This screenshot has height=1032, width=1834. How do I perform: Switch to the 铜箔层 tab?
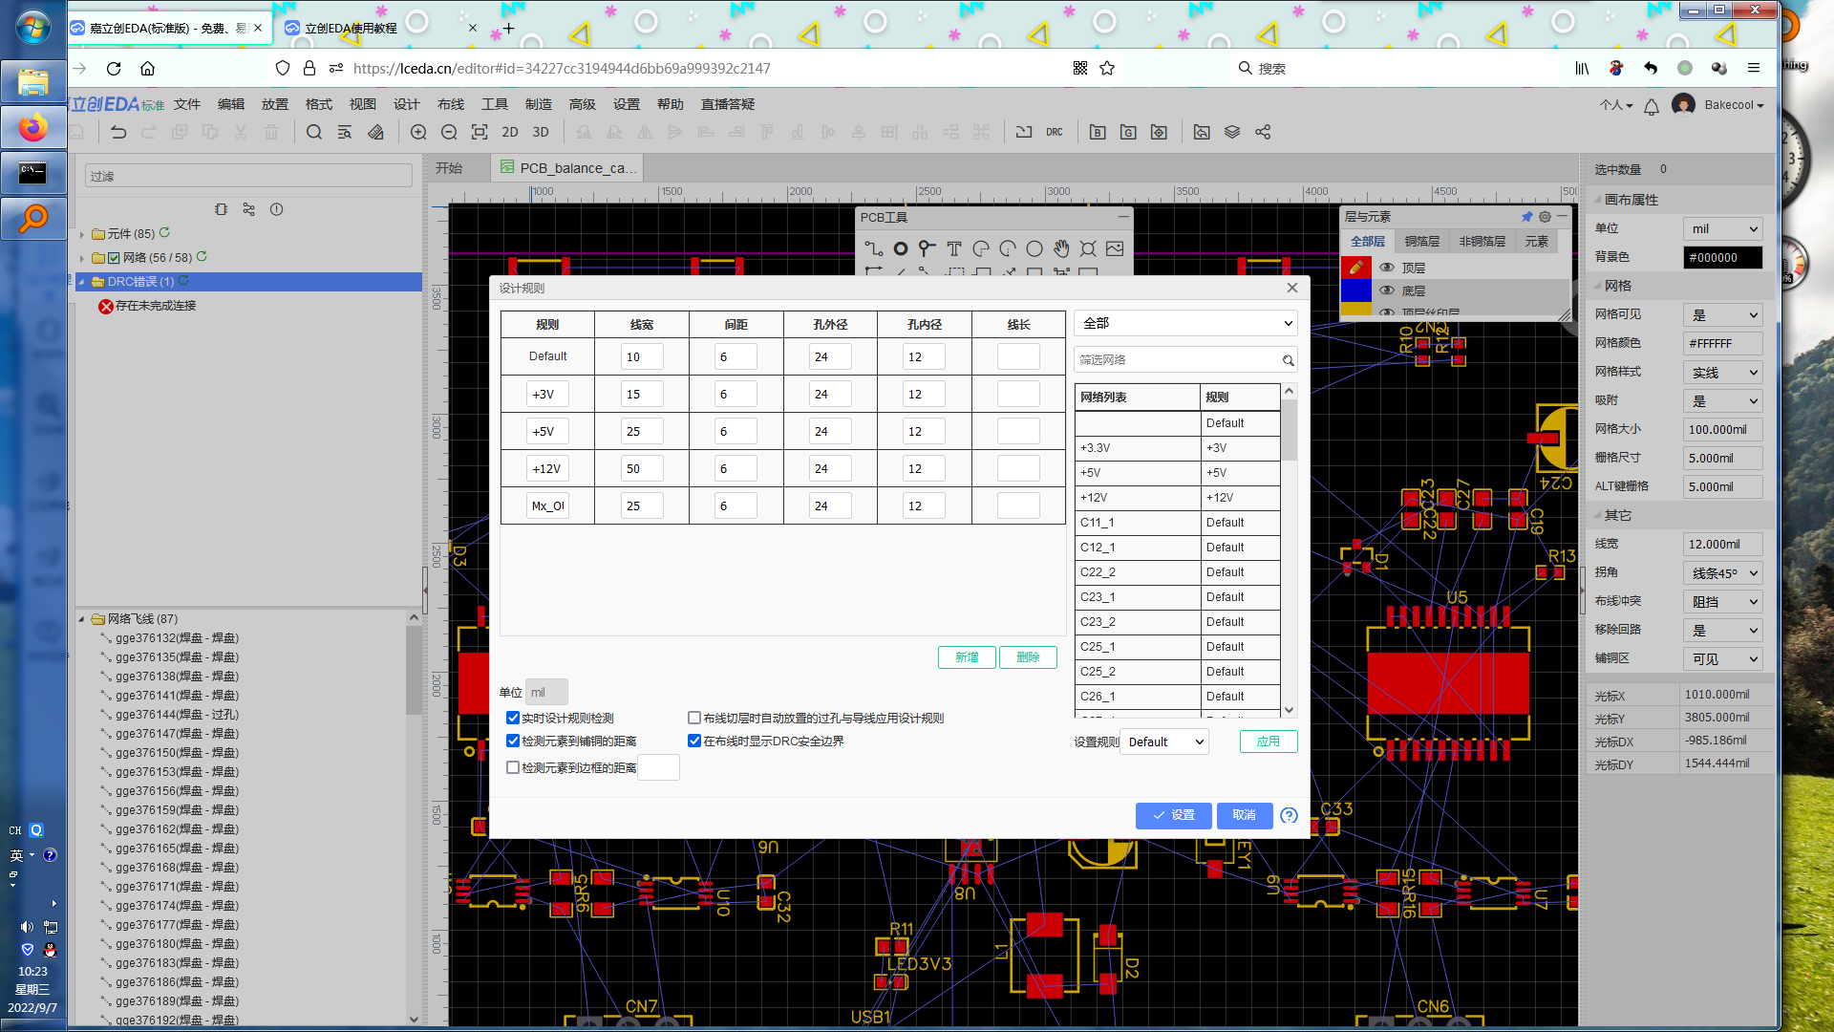[x=1421, y=242]
